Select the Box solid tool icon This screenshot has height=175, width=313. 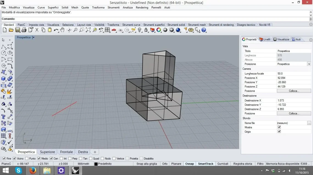3,78
